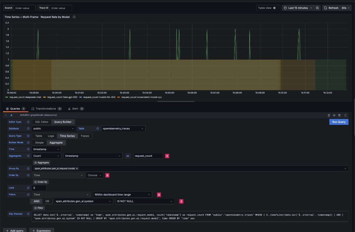
Task: Click the zoom out time range icon
Action: tap(317, 8)
